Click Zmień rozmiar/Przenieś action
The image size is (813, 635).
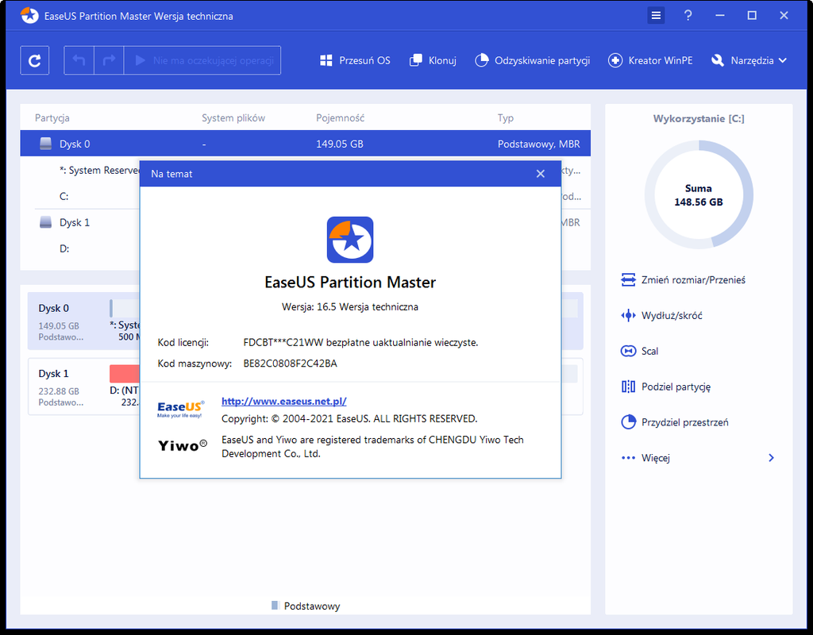(683, 280)
